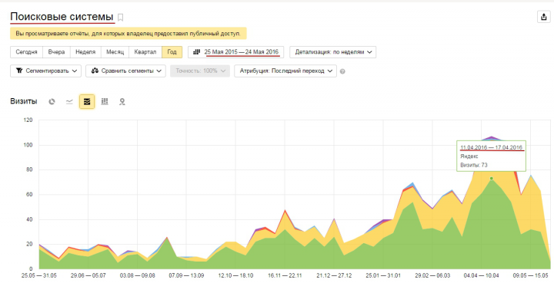Select the Год period tab
The image size is (554, 283).
pos(172,52)
